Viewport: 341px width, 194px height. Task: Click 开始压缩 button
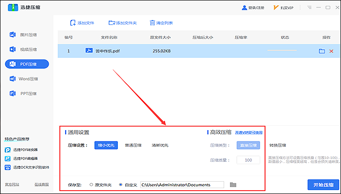[x=323, y=185]
